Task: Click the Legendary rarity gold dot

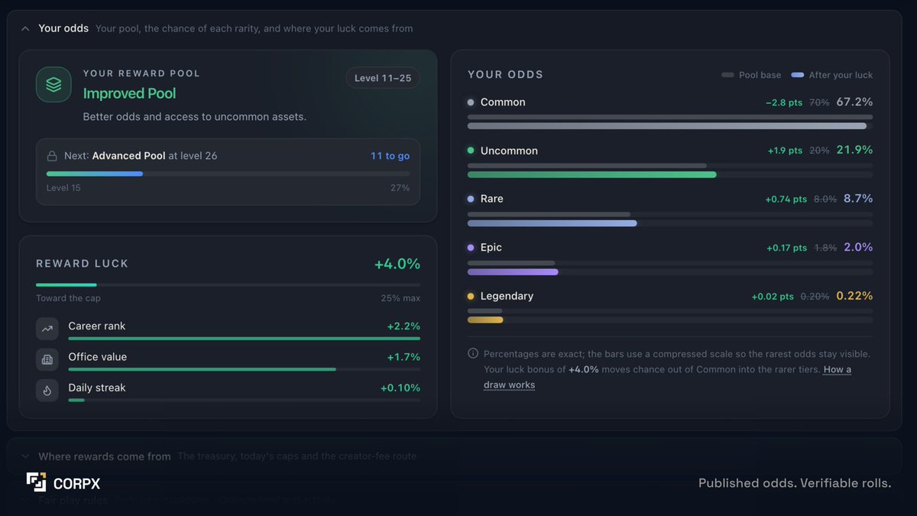Action: tap(471, 296)
